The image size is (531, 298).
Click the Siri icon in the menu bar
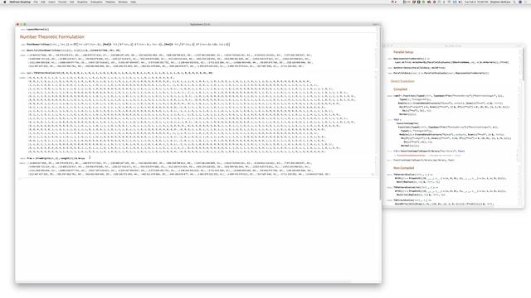click(x=520, y=2)
